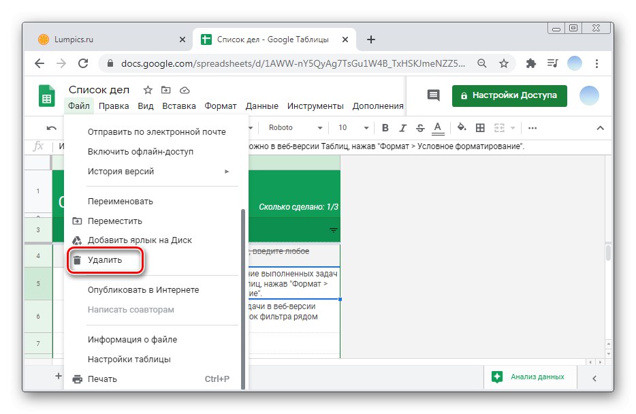
Task: Open the Roboto font dropdown
Action: point(296,128)
